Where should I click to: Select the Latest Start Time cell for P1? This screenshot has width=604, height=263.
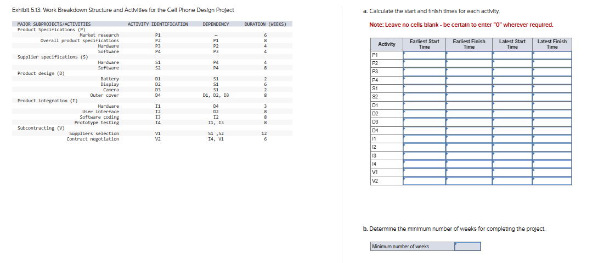512,55
